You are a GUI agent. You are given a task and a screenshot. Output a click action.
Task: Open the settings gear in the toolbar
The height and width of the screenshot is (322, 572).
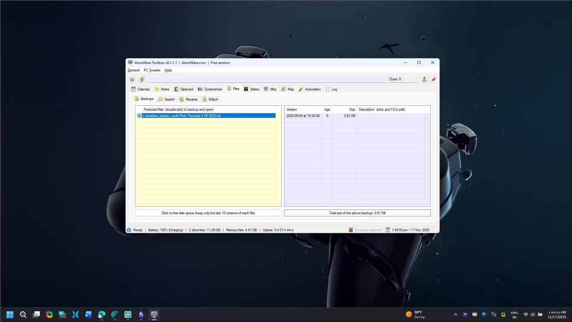(x=132, y=79)
